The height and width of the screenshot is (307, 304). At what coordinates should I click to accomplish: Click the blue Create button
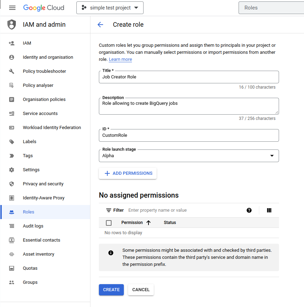(x=111, y=290)
